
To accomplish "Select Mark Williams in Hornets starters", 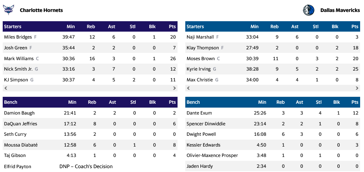I will (x=19, y=59).
